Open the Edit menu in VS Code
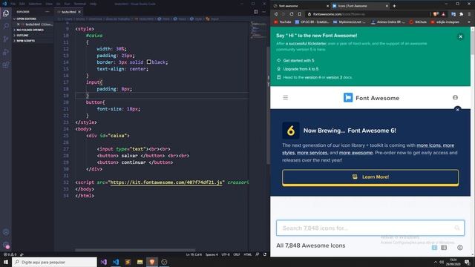The height and width of the screenshot is (267, 475). [22, 4]
